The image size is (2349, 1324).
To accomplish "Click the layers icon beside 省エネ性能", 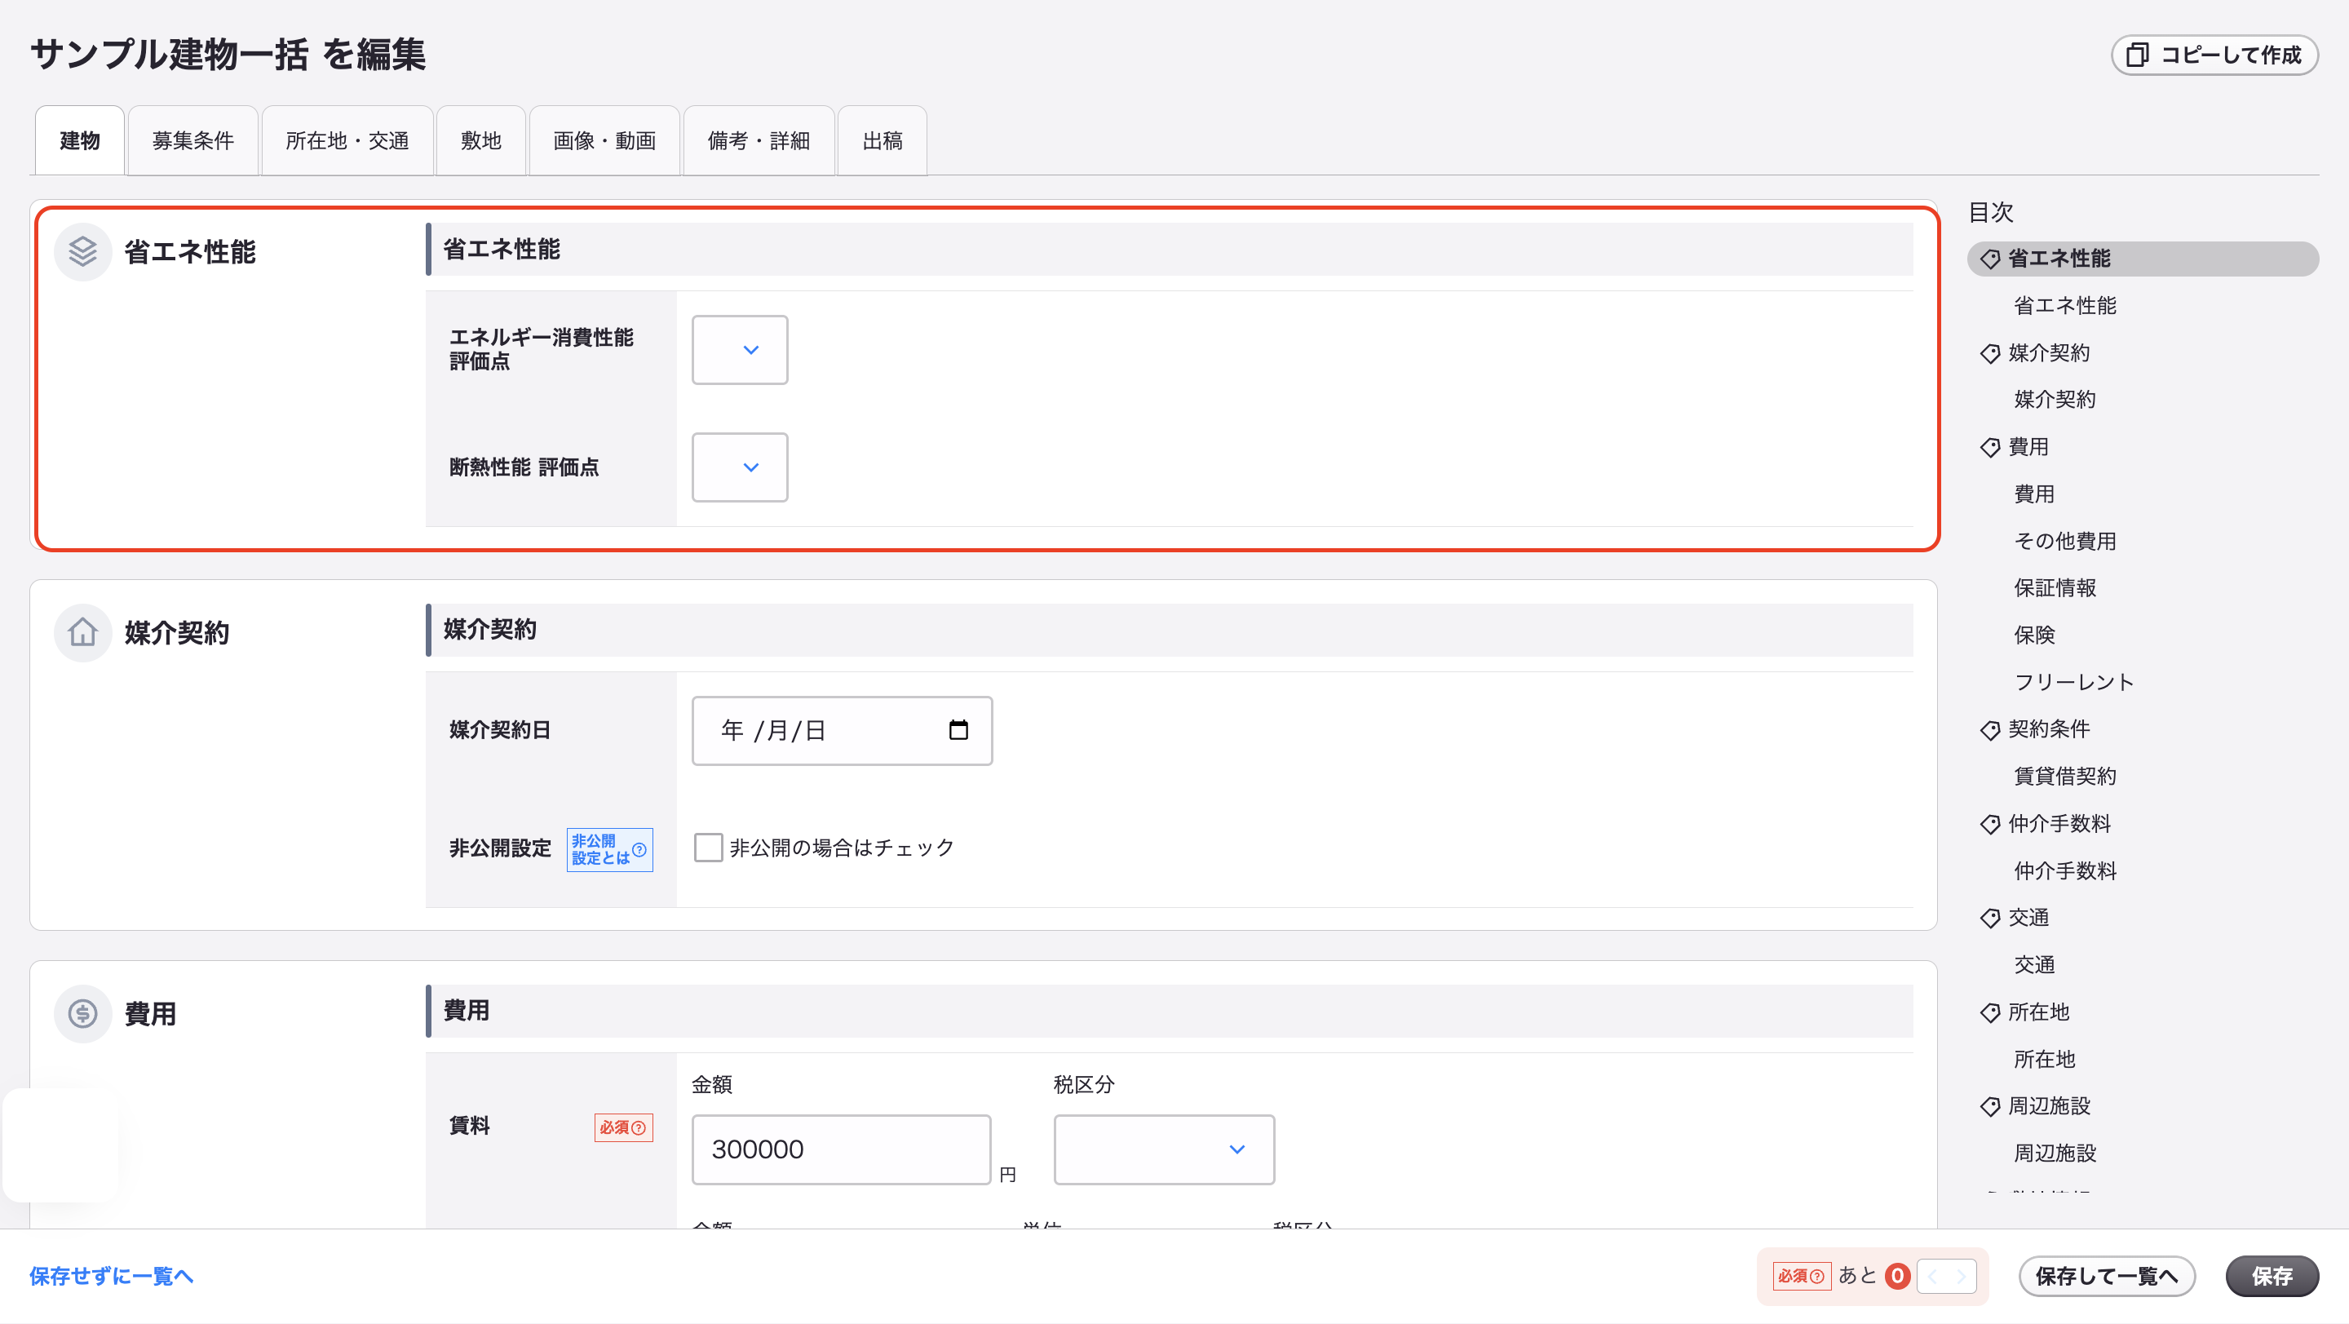I will (x=82, y=252).
